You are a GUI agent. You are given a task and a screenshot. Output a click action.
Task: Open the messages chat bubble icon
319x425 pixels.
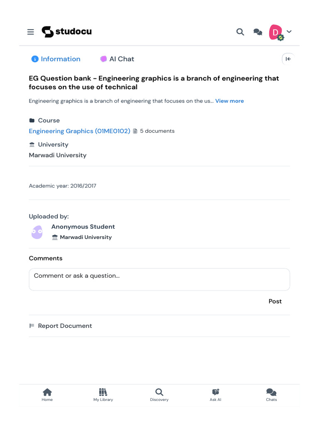(x=258, y=32)
